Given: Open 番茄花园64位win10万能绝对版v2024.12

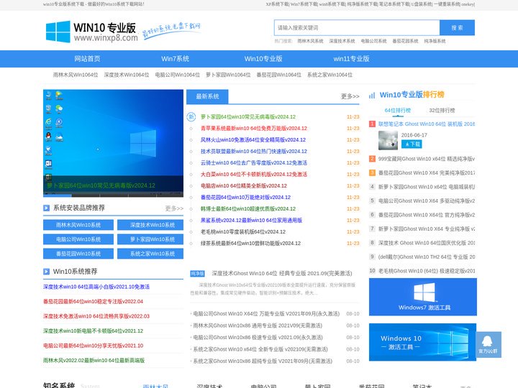Looking at the screenshot, I should [x=245, y=198].
